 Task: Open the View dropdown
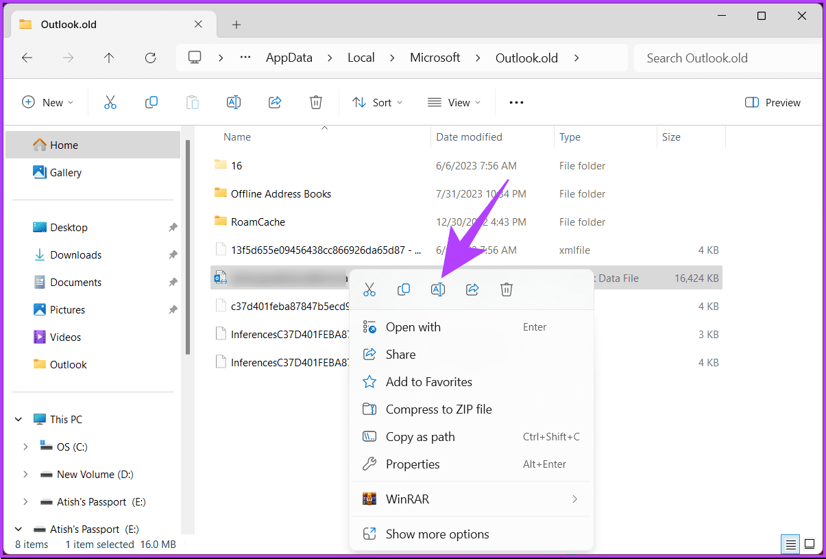[x=454, y=102]
